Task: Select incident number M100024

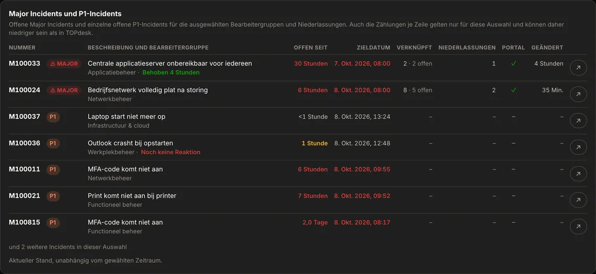Action: 25,90
